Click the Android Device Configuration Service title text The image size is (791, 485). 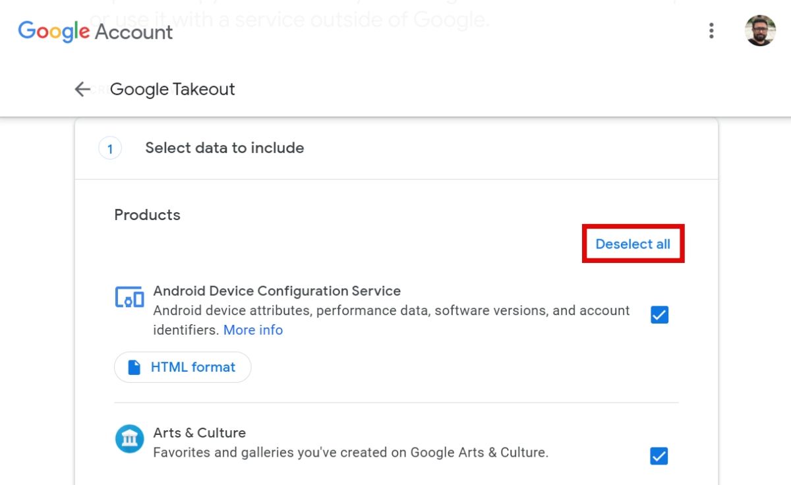point(277,291)
